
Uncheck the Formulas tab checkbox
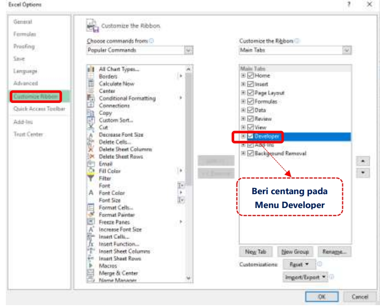[250, 101]
